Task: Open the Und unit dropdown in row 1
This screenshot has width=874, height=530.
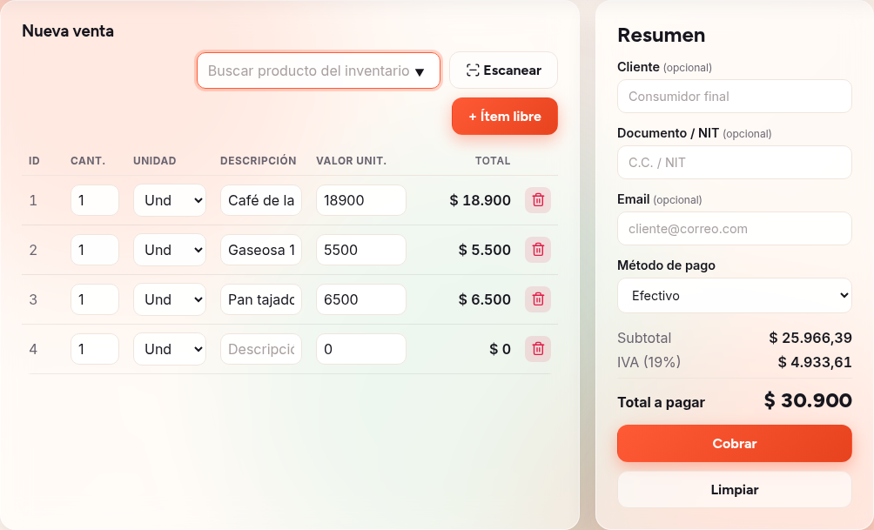Action: pos(170,200)
